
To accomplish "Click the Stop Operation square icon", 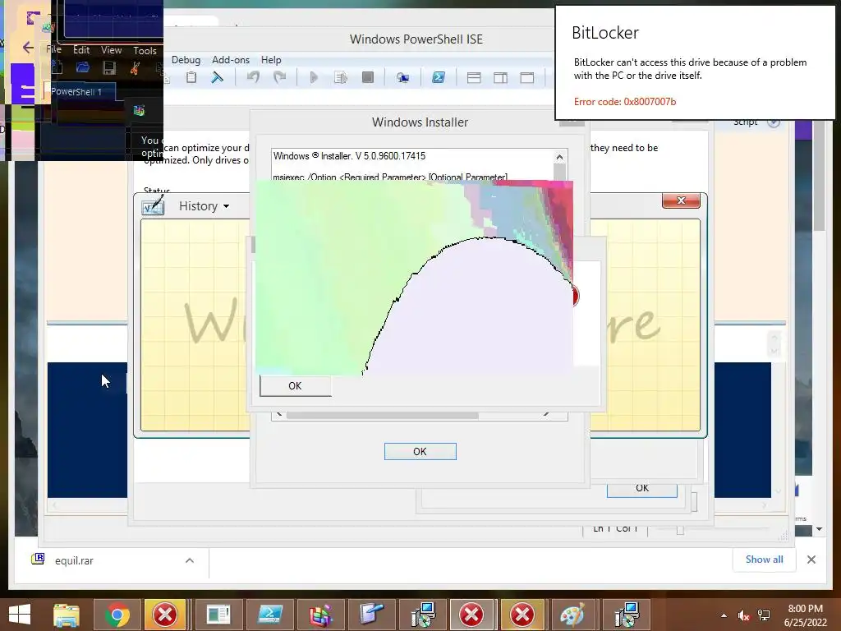I will (368, 77).
